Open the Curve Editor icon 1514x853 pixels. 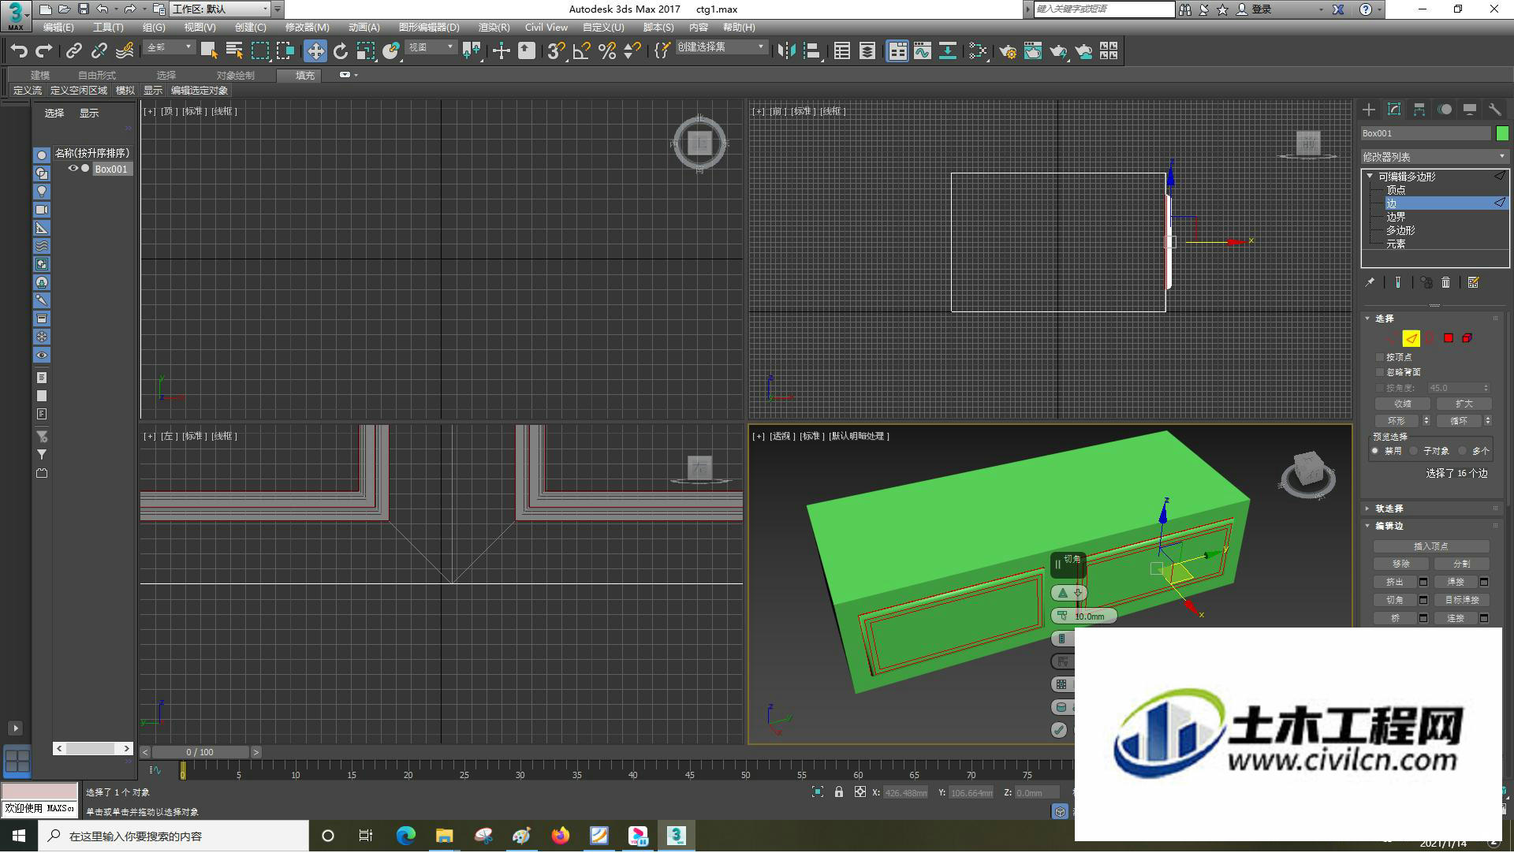(923, 51)
